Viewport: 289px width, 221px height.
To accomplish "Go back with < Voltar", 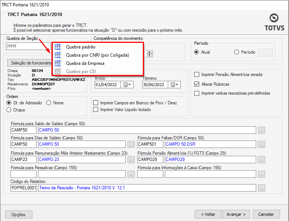I will click(x=208, y=214).
